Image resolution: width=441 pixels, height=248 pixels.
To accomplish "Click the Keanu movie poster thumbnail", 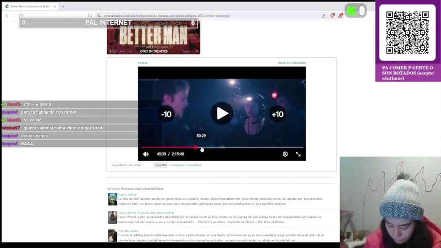I will pyautogui.click(x=112, y=199).
